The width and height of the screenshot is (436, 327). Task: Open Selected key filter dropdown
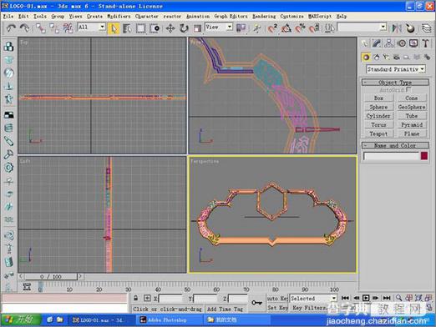click(313, 299)
